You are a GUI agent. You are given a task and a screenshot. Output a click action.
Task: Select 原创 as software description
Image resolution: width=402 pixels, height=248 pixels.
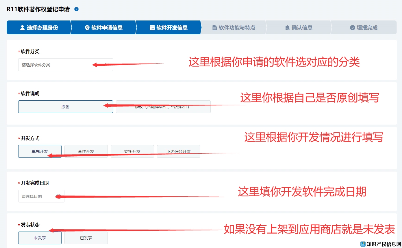(x=65, y=107)
